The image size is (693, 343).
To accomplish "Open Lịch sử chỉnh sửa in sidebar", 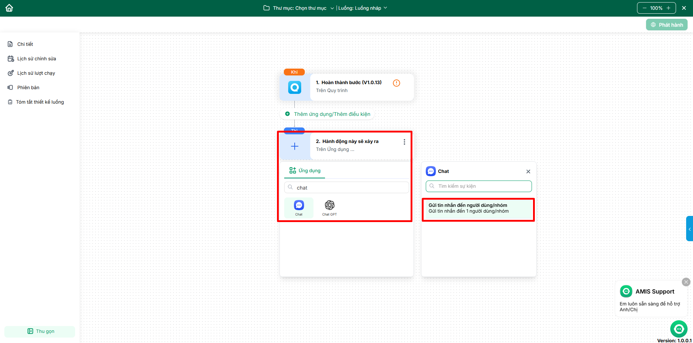I will tap(36, 58).
